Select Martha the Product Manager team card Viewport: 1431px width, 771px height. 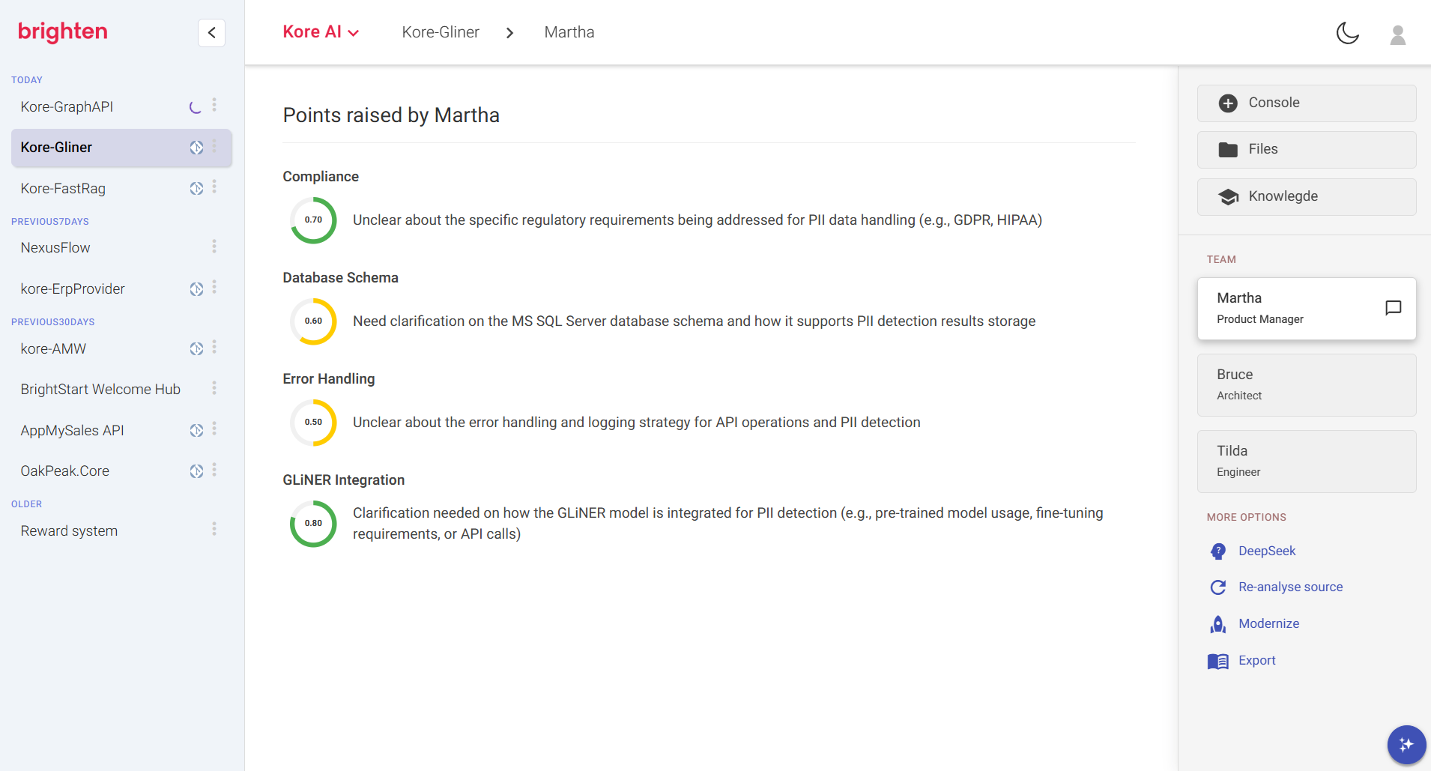1307,309
